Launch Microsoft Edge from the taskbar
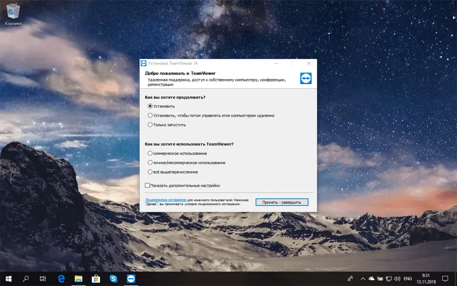 [61, 279]
